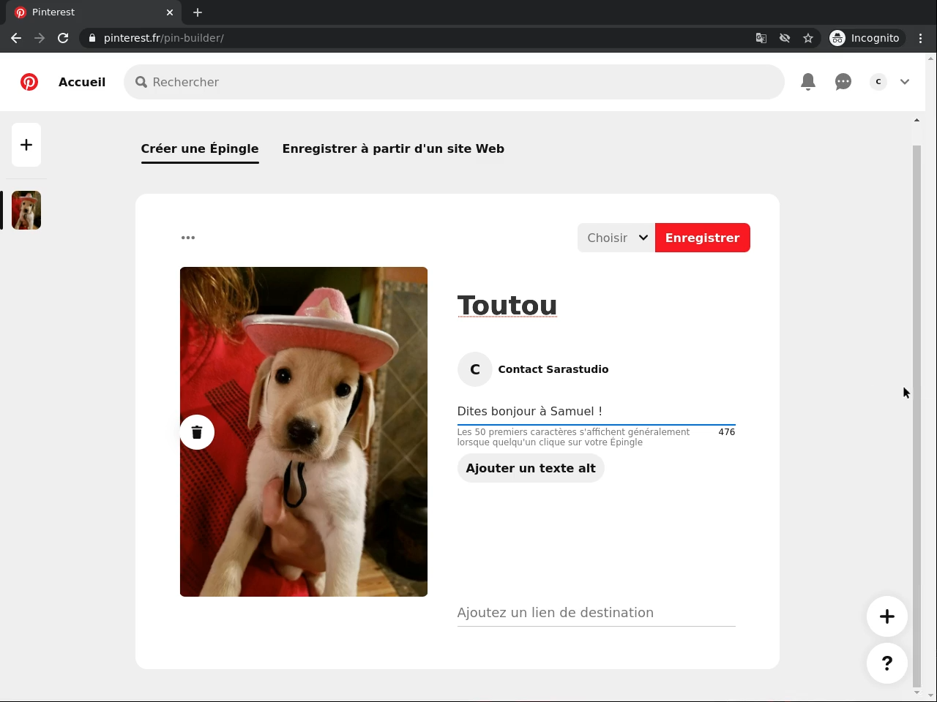
Task: Click the floating plus button
Action: click(x=887, y=616)
